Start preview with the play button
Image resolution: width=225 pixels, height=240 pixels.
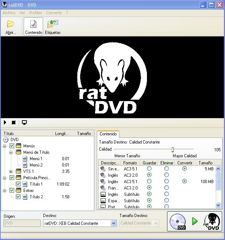click(5, 122)
